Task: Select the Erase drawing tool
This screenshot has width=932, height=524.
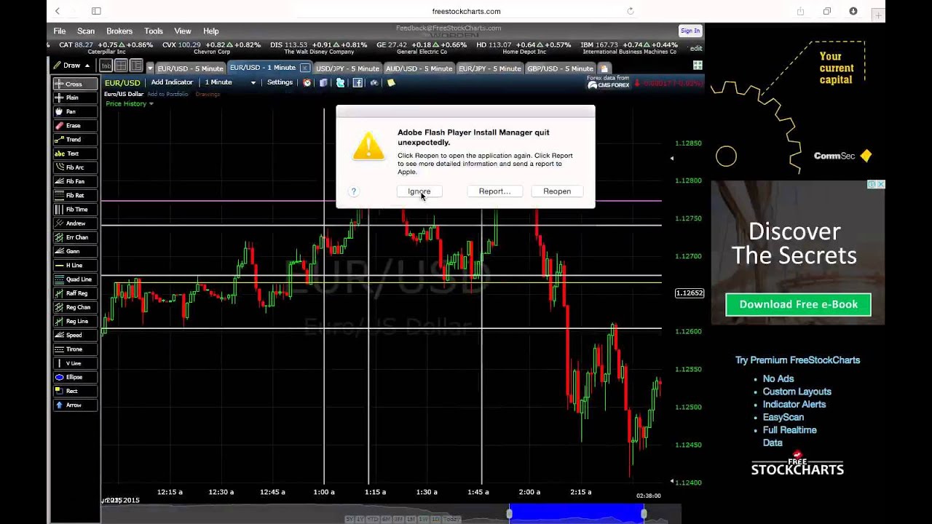Action: [75, 126]
